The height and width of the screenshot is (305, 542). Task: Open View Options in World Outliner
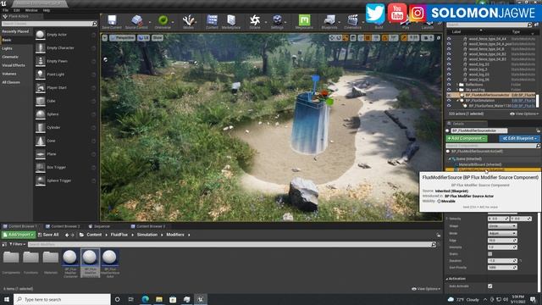524,114
